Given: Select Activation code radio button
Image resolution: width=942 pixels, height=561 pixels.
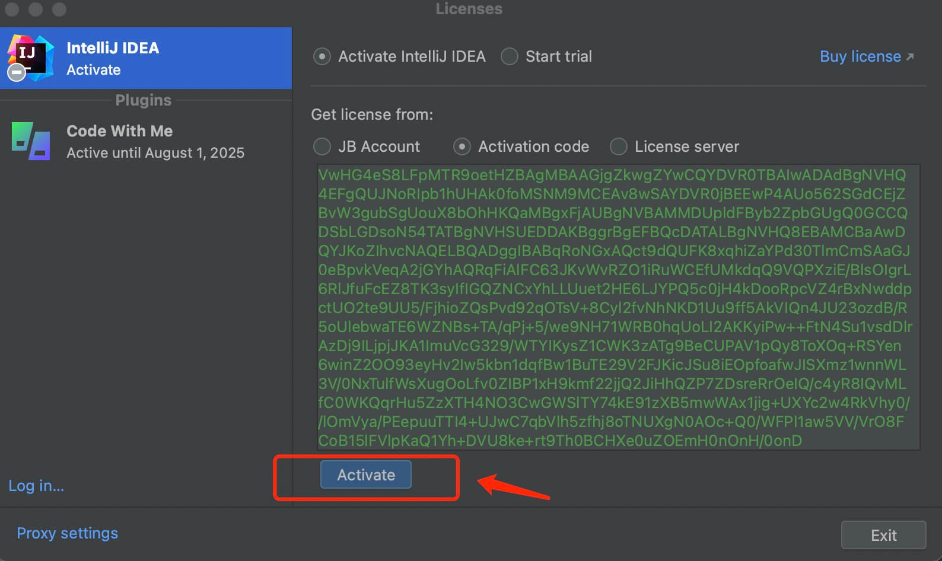Looking at the screenshot, I should [x=462, y=146].
